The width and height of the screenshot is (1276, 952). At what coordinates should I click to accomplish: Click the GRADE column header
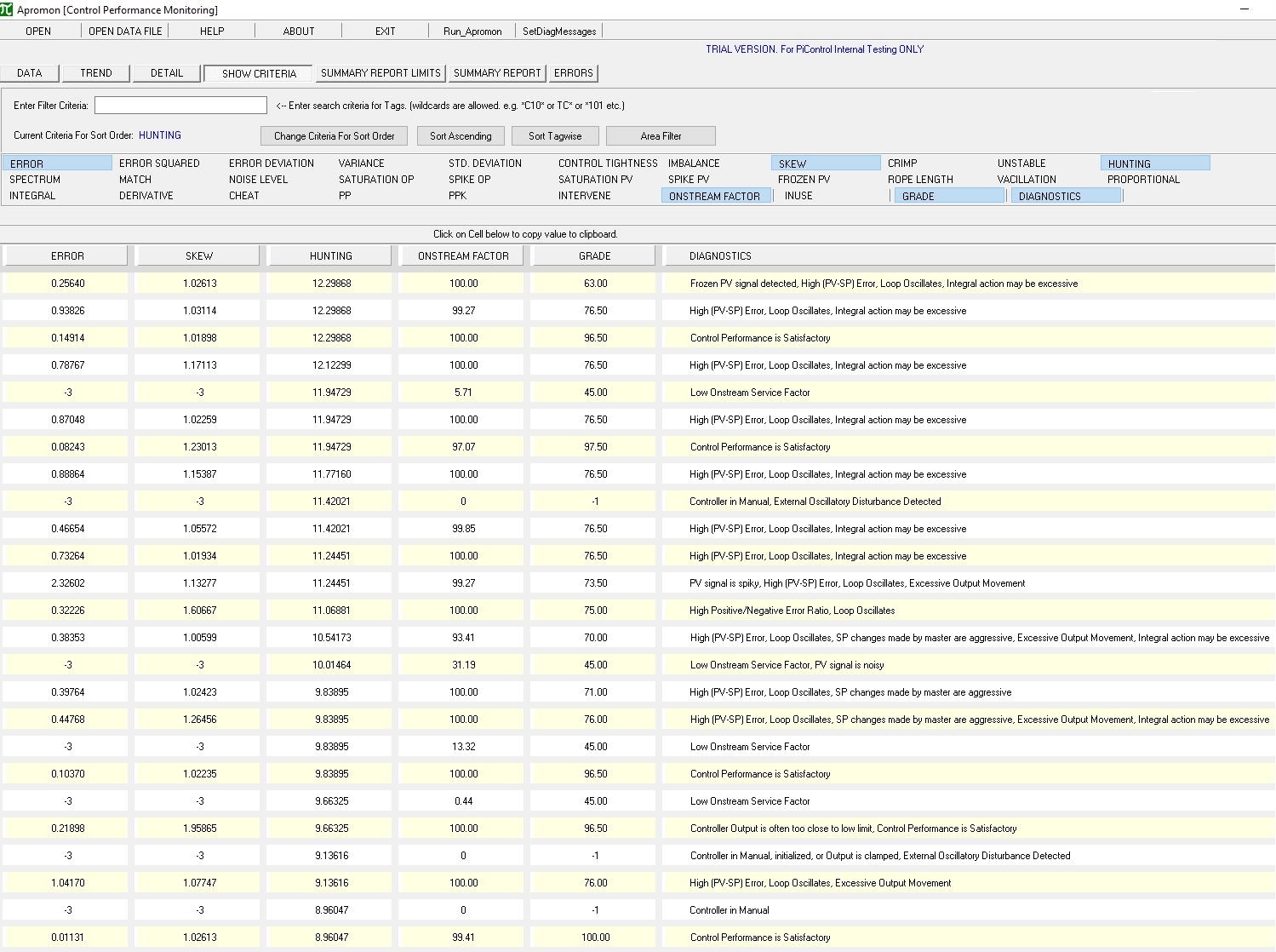point(594,255)
